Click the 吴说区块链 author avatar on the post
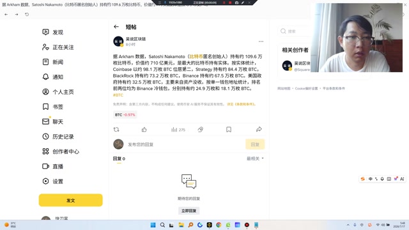 pyautogui.click(x=118, y=41)
